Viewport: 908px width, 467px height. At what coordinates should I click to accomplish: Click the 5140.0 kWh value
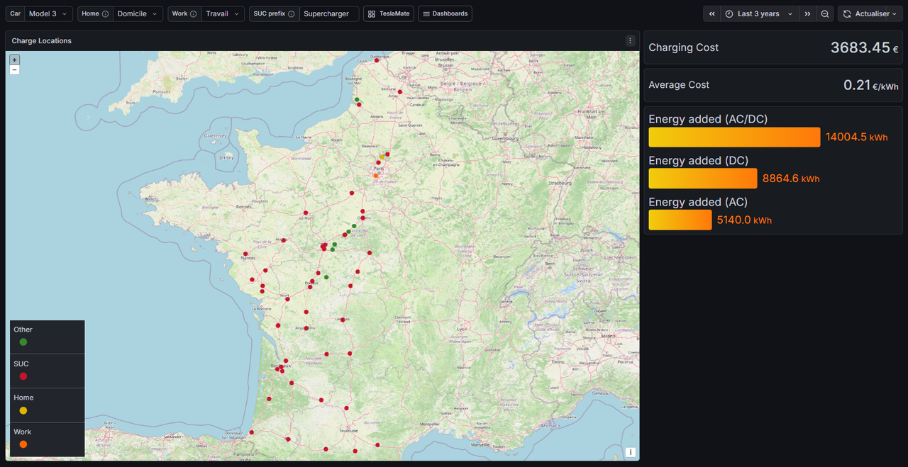744,220
